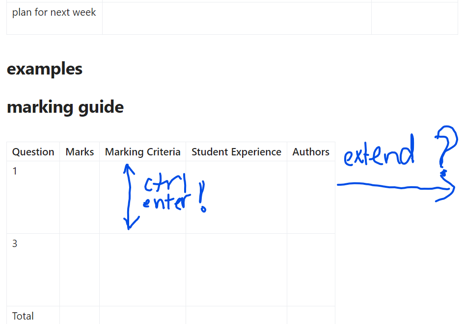Click the Marks cell in question 3 row

[x=80, y=270]
